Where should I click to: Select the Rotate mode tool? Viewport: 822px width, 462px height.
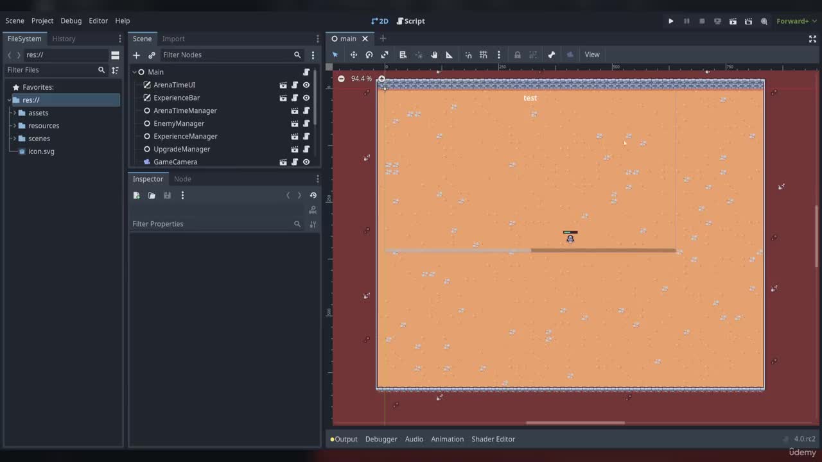click(x=369, y=55)
